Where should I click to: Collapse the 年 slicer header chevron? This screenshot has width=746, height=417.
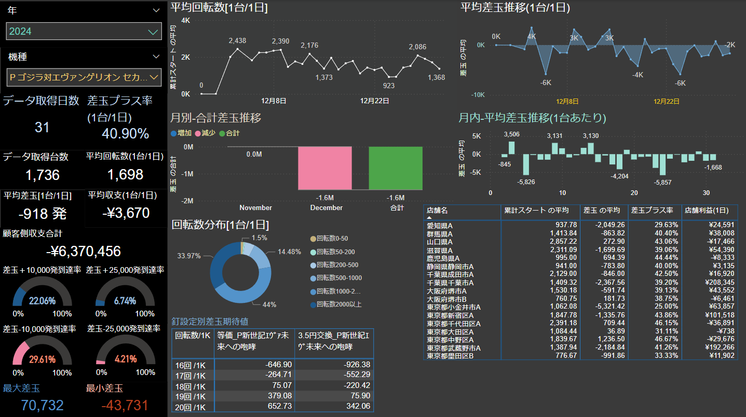(x=156, y=10)
